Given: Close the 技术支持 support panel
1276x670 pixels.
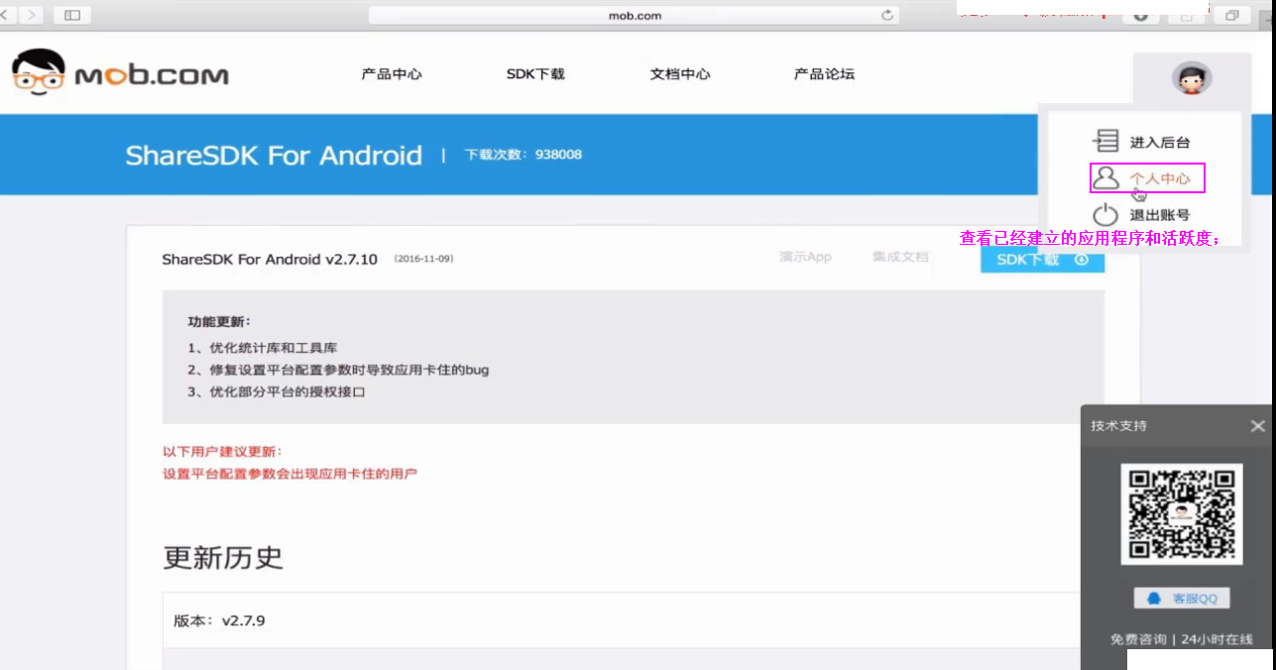Looking at the screenshot, I should (1257, 426).
